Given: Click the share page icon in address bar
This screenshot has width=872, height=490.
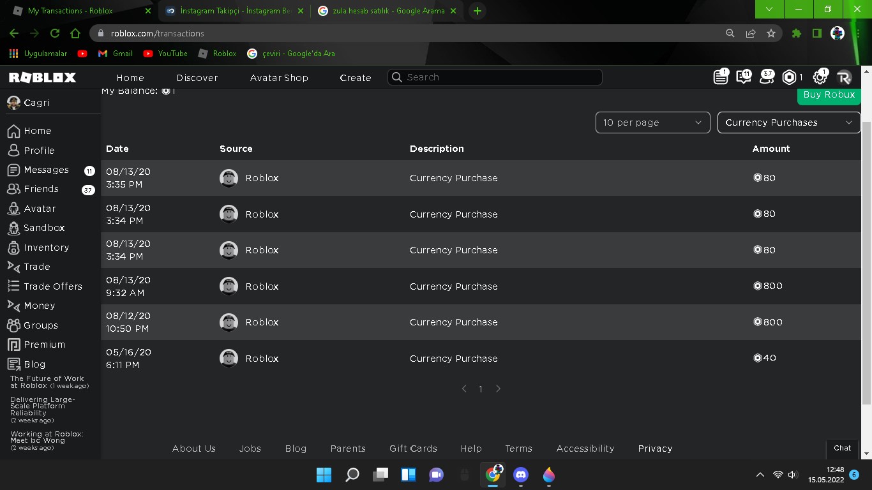Looking at the screenshot, I should pos(751,33).
